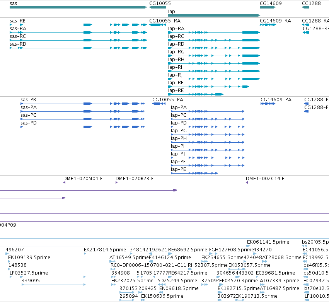Click the CG14609-RA transcript label
Viewport: 329px width, 302px height.
(x=276, y=21)
